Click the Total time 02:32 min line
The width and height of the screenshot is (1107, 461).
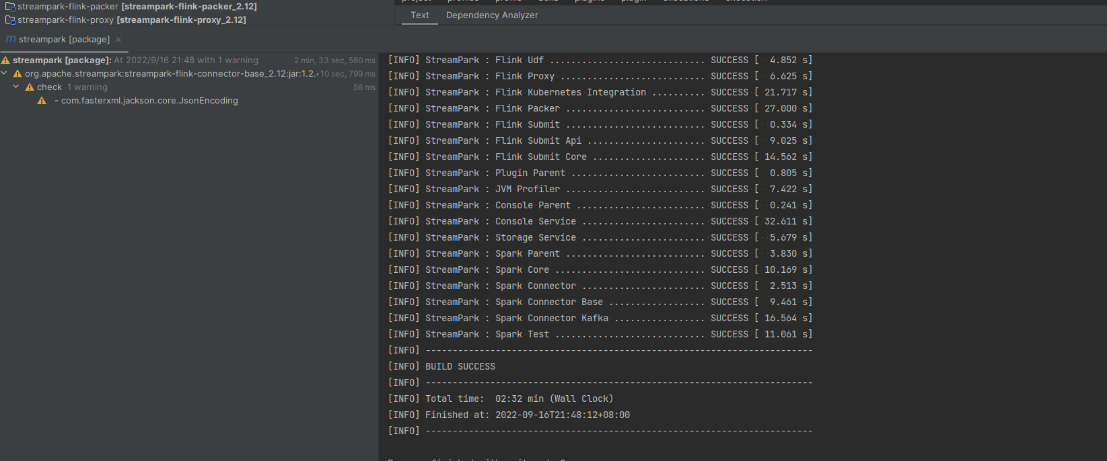(501, 399)
